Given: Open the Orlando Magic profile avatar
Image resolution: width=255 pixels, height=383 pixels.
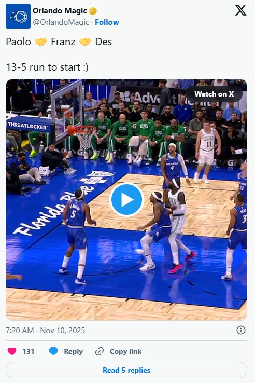Looking at the screenshot, I should [x=18, y=16].
